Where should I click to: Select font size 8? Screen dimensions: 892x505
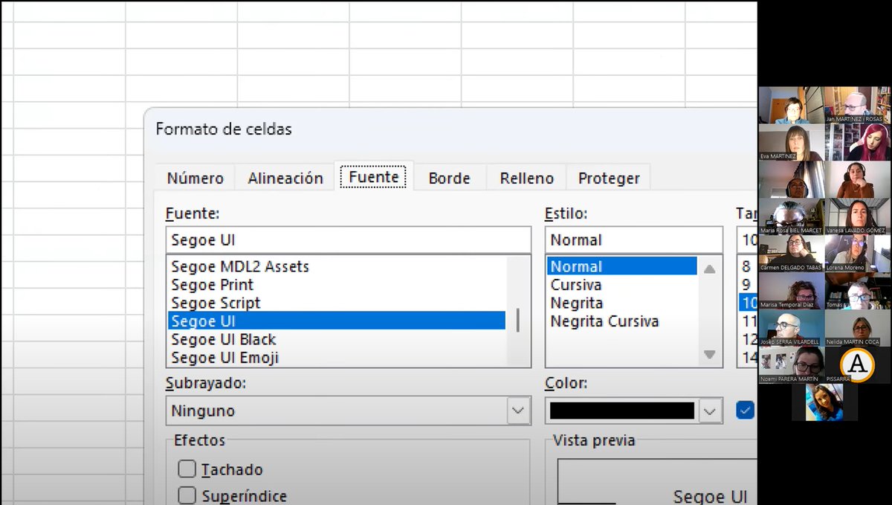point(748,266)
